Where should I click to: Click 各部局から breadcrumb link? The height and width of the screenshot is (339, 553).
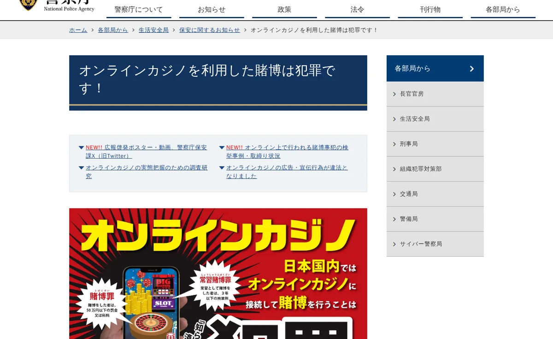click(113, 30)
